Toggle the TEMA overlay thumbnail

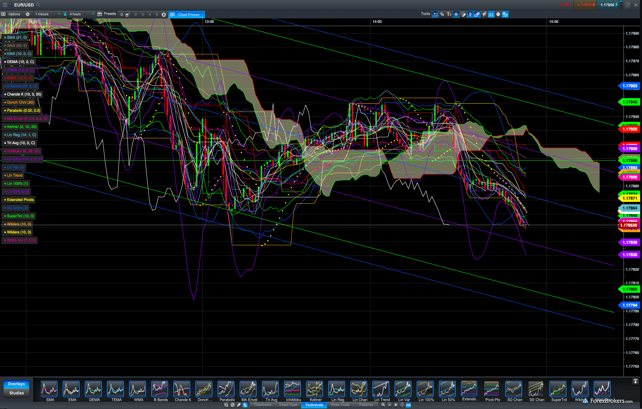[115, 389]
